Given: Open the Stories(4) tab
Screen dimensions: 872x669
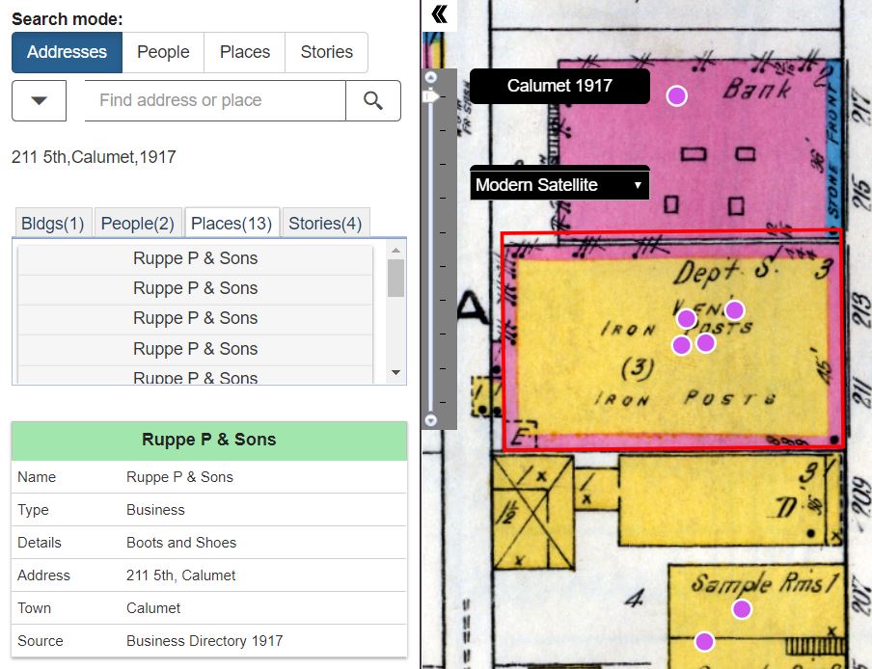Looking at the screenshot, I should coord(325,224).
